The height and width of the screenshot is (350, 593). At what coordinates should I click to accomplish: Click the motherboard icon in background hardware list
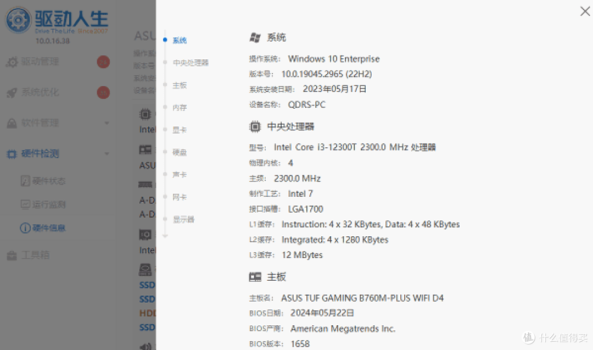pyautogui.click(x=145, y=150)
